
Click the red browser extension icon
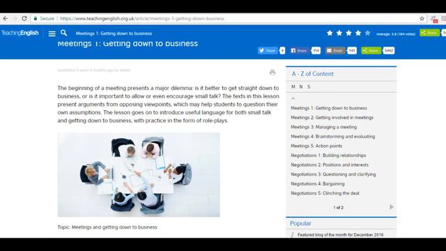coord(434,20)
